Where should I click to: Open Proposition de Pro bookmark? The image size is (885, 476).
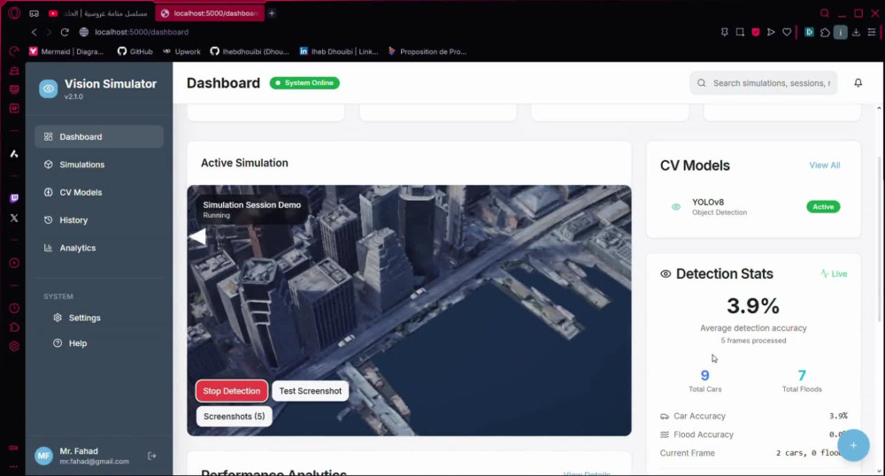pyautogui.click(x=427, y=51)
